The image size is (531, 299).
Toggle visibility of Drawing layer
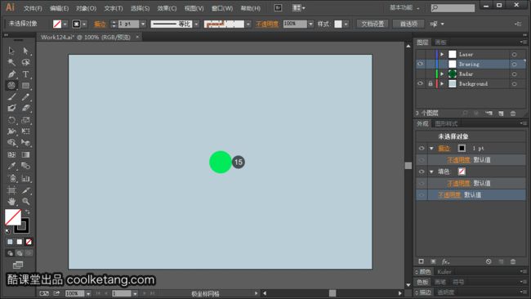(420, 64)
